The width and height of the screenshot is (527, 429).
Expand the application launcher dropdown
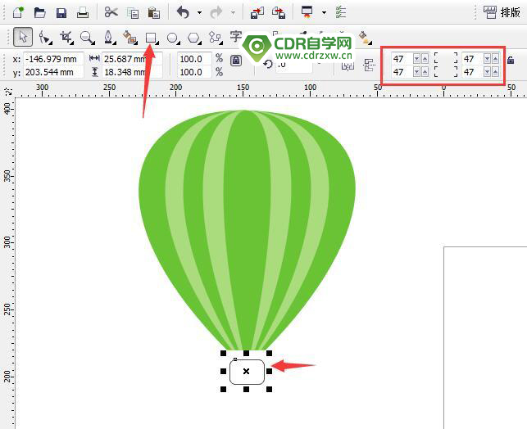pos(324,13)
